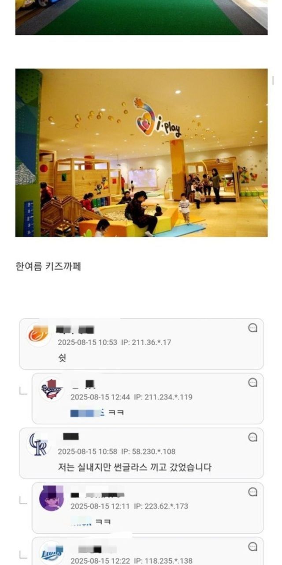The height and width of the screenshot is (565, 282).
Task: Click reply bubble icon on the 12:44 comment
Action: pos(252,383)
